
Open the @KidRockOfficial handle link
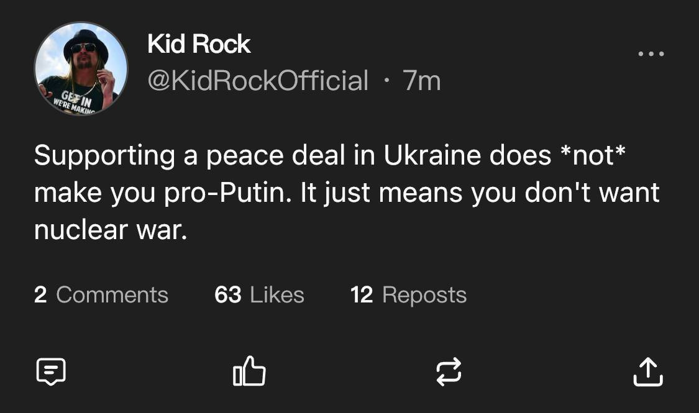coord(258,81)
